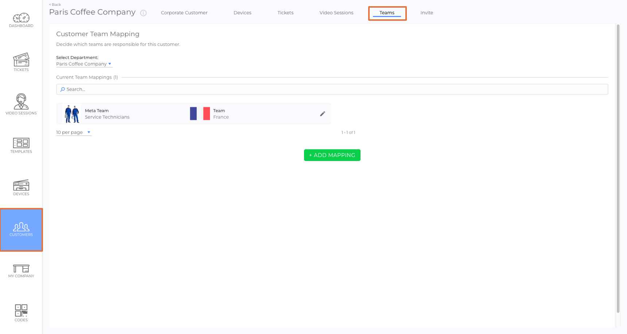Open the Select Department dropdown
The image size is (627, 334).
84,64
